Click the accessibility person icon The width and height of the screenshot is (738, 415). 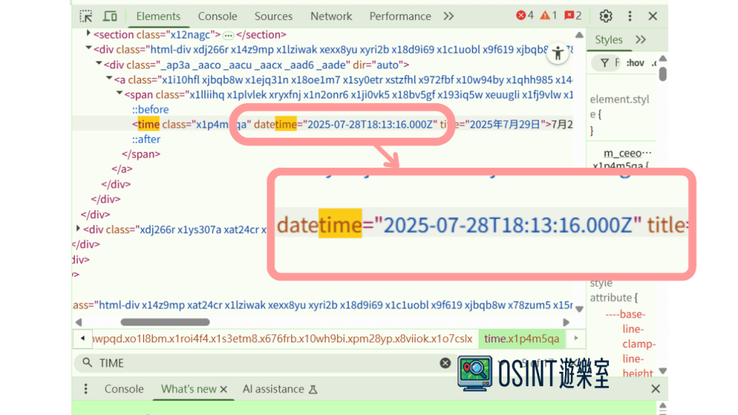(557, 53)
